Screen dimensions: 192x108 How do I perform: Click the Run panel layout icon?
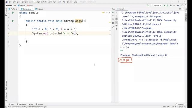point(113,23)
